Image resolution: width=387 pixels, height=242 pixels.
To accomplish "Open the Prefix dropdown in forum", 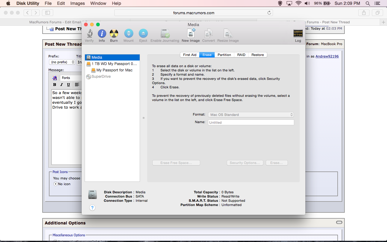I will [x=62, y=62].
